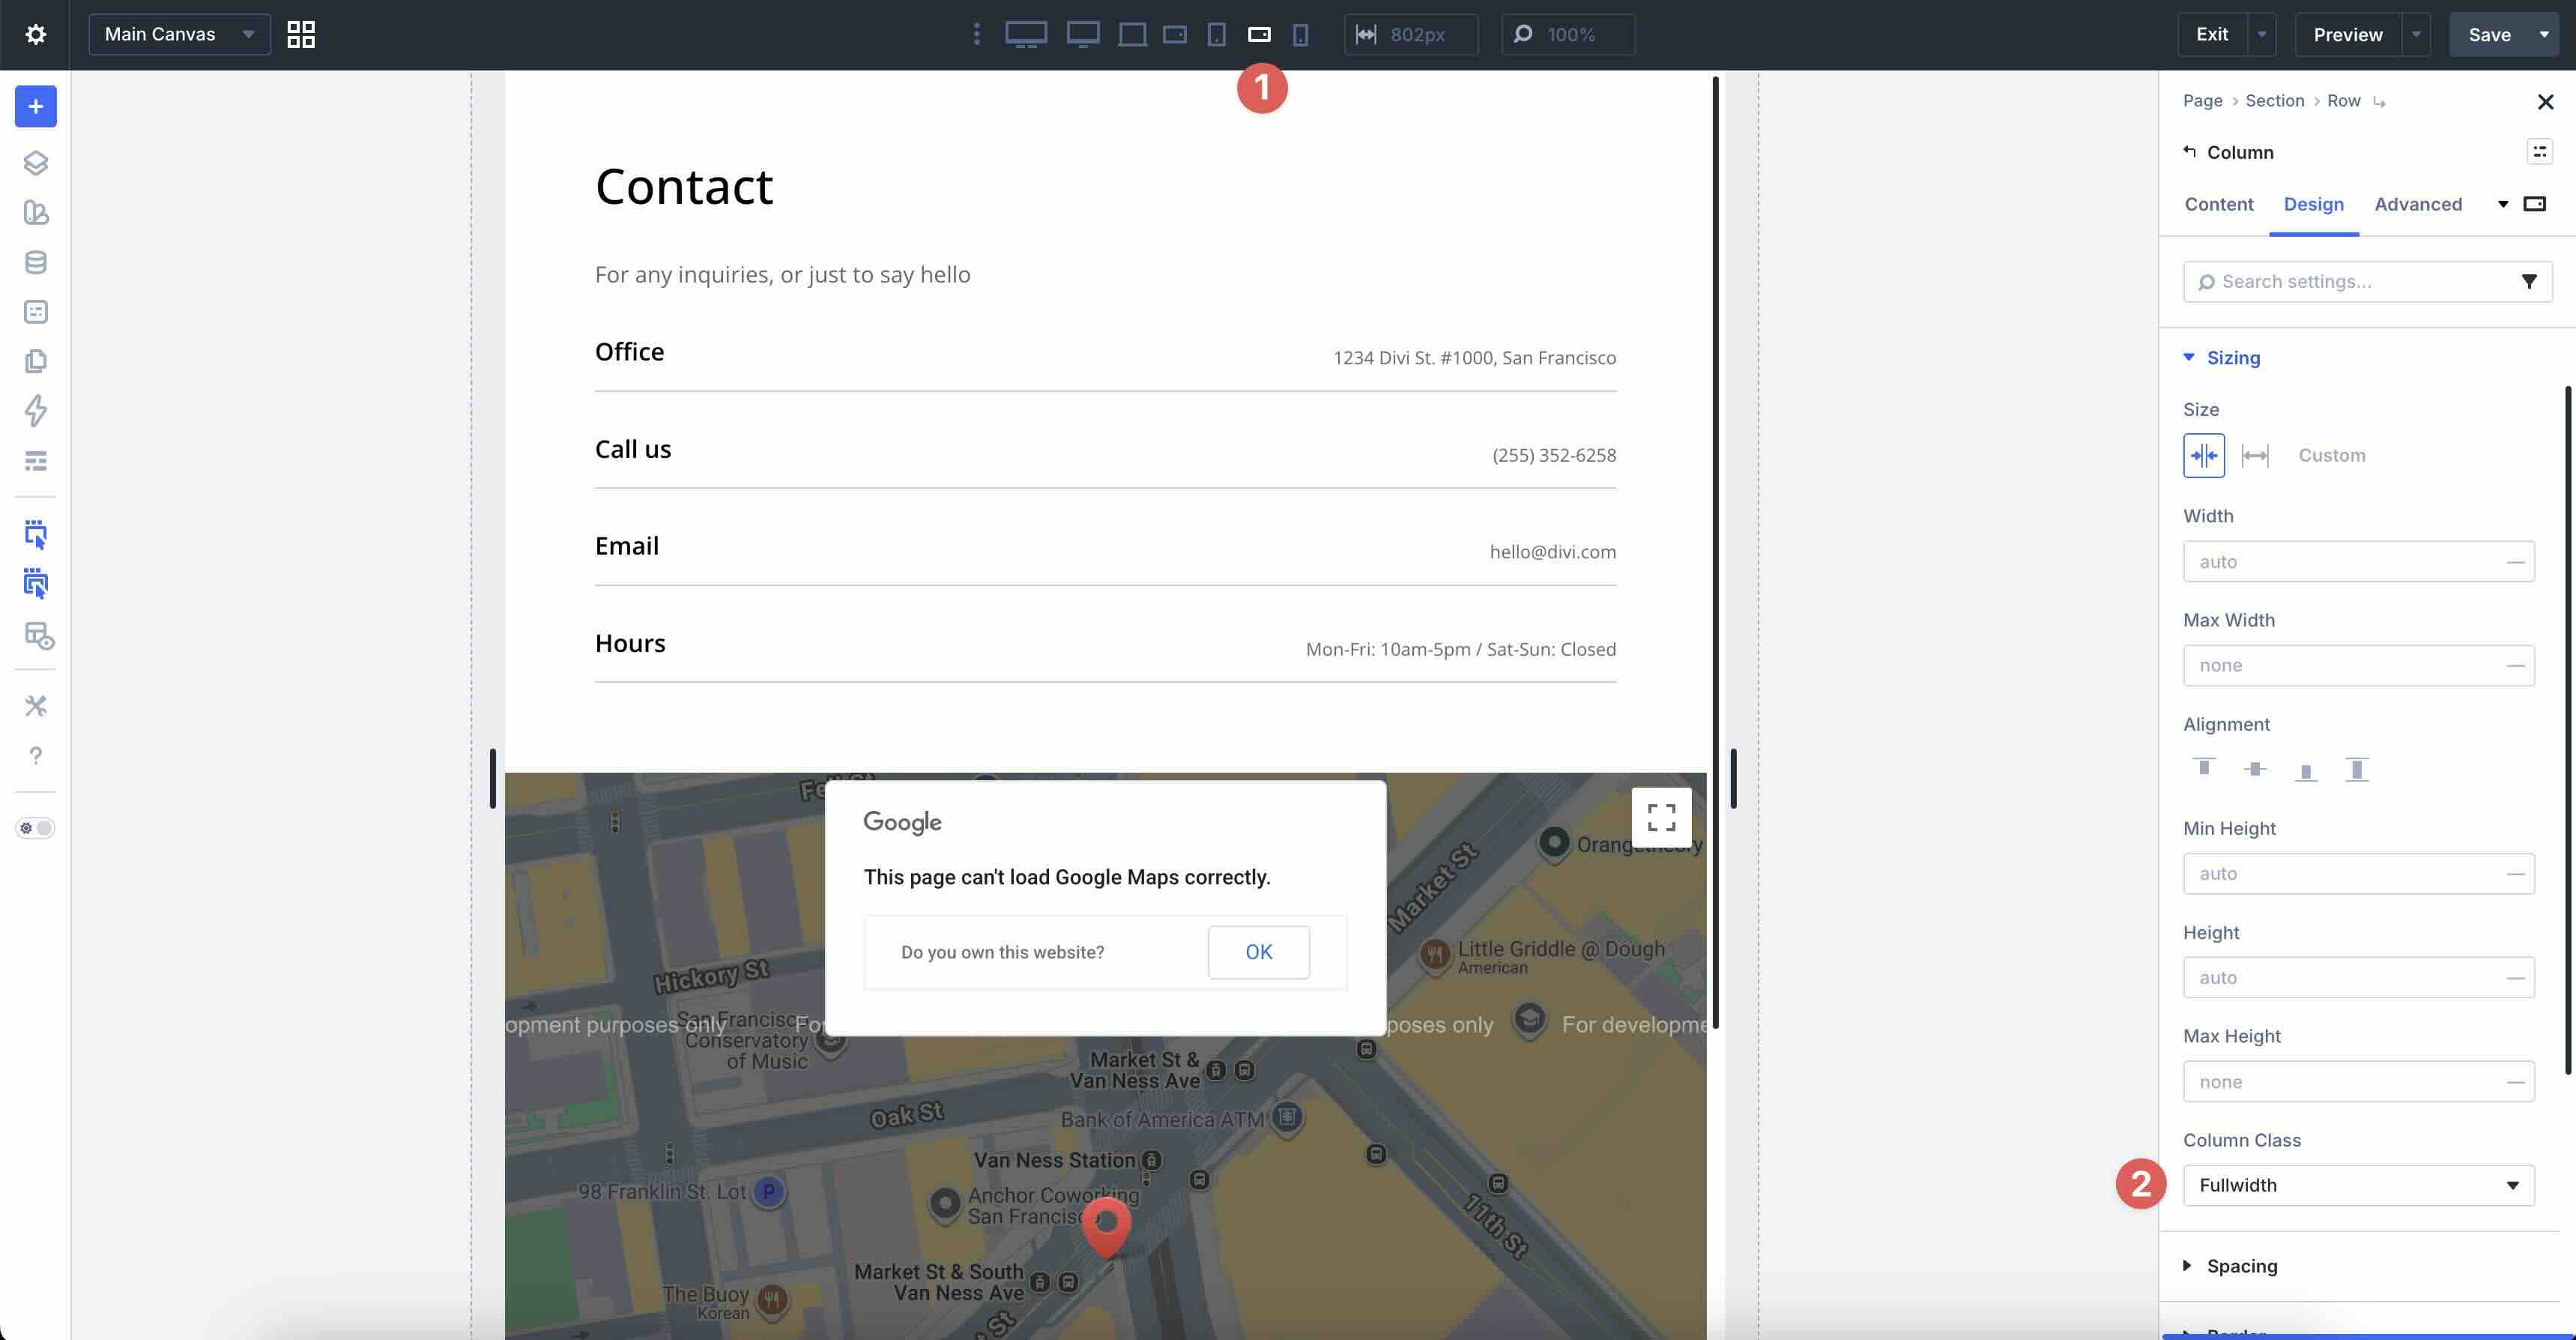Open the Column Class Fullwidth dropdown
The width and height of the screenshot is (2576, 1340).
2358,1185
